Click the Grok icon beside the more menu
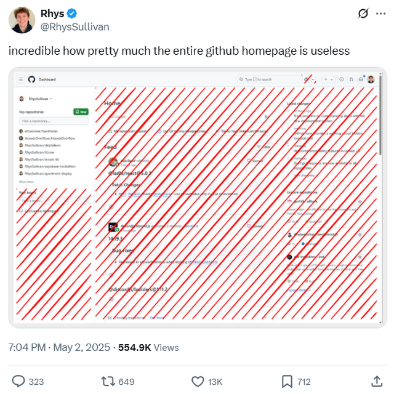394x394 pixels. [363, 14]
